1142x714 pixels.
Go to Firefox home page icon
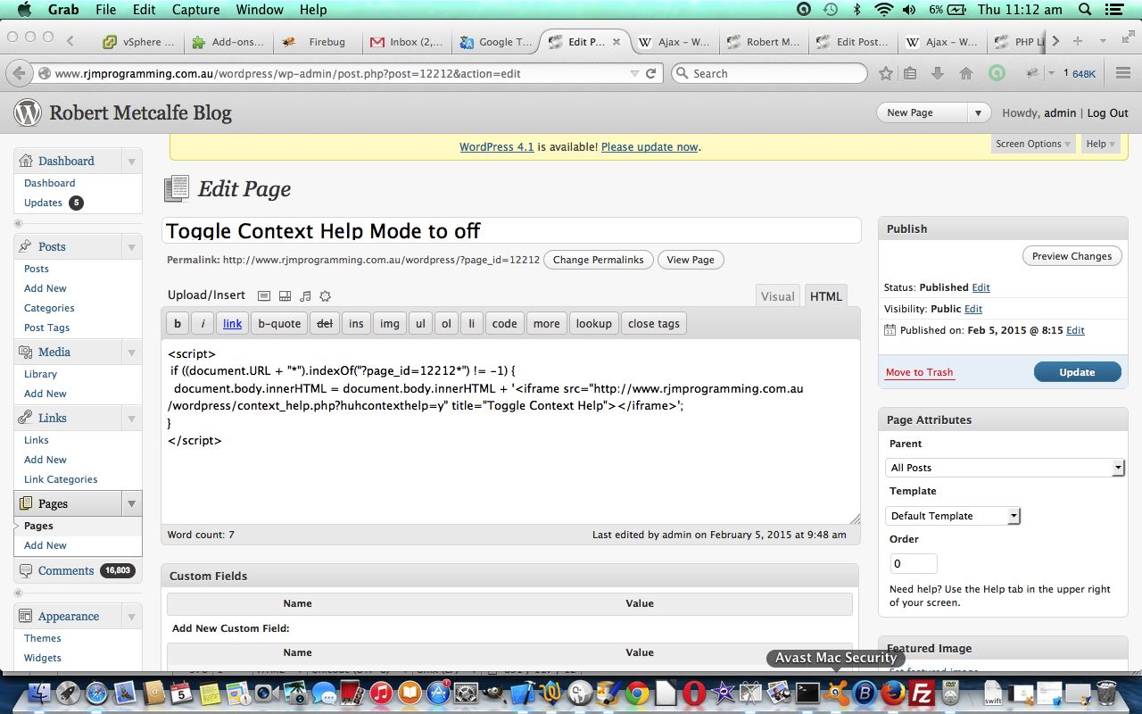(965, 73)
